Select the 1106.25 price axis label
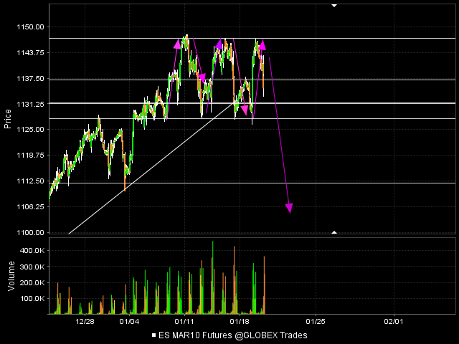The height and width of the screenshot is (344, 459). [x=30, y=206]
